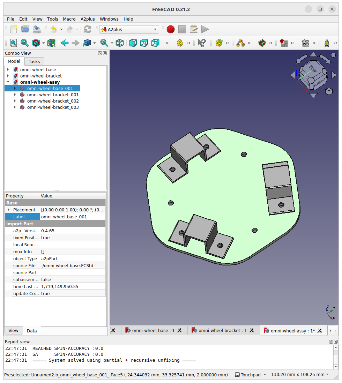Click the subassem... value false
This screenshot has height=383, width=342.
[73, 279]
